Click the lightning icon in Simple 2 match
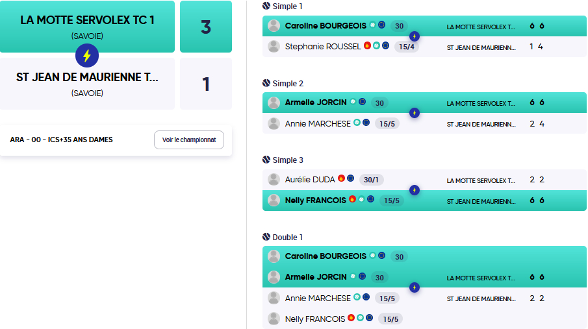This screenshot has height=329, width=588. (x=415, y=113)
